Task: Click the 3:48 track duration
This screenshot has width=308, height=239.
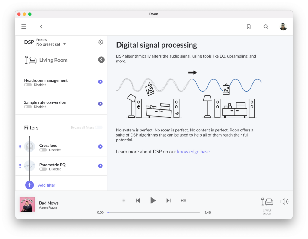Action: tap(208, 212)
